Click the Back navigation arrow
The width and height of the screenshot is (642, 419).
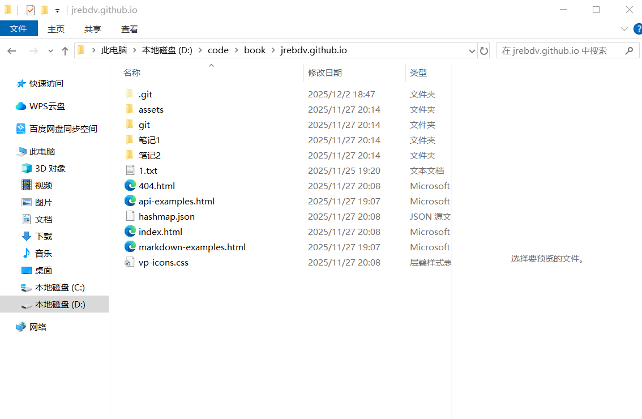pyautogui.click(x=12, y=51)
